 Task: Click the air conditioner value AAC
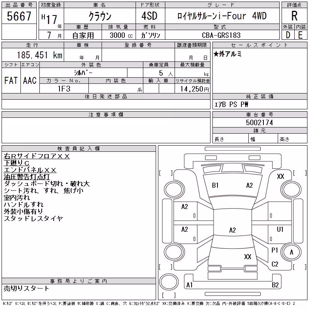pyautogui.click(x=30, y=80)
